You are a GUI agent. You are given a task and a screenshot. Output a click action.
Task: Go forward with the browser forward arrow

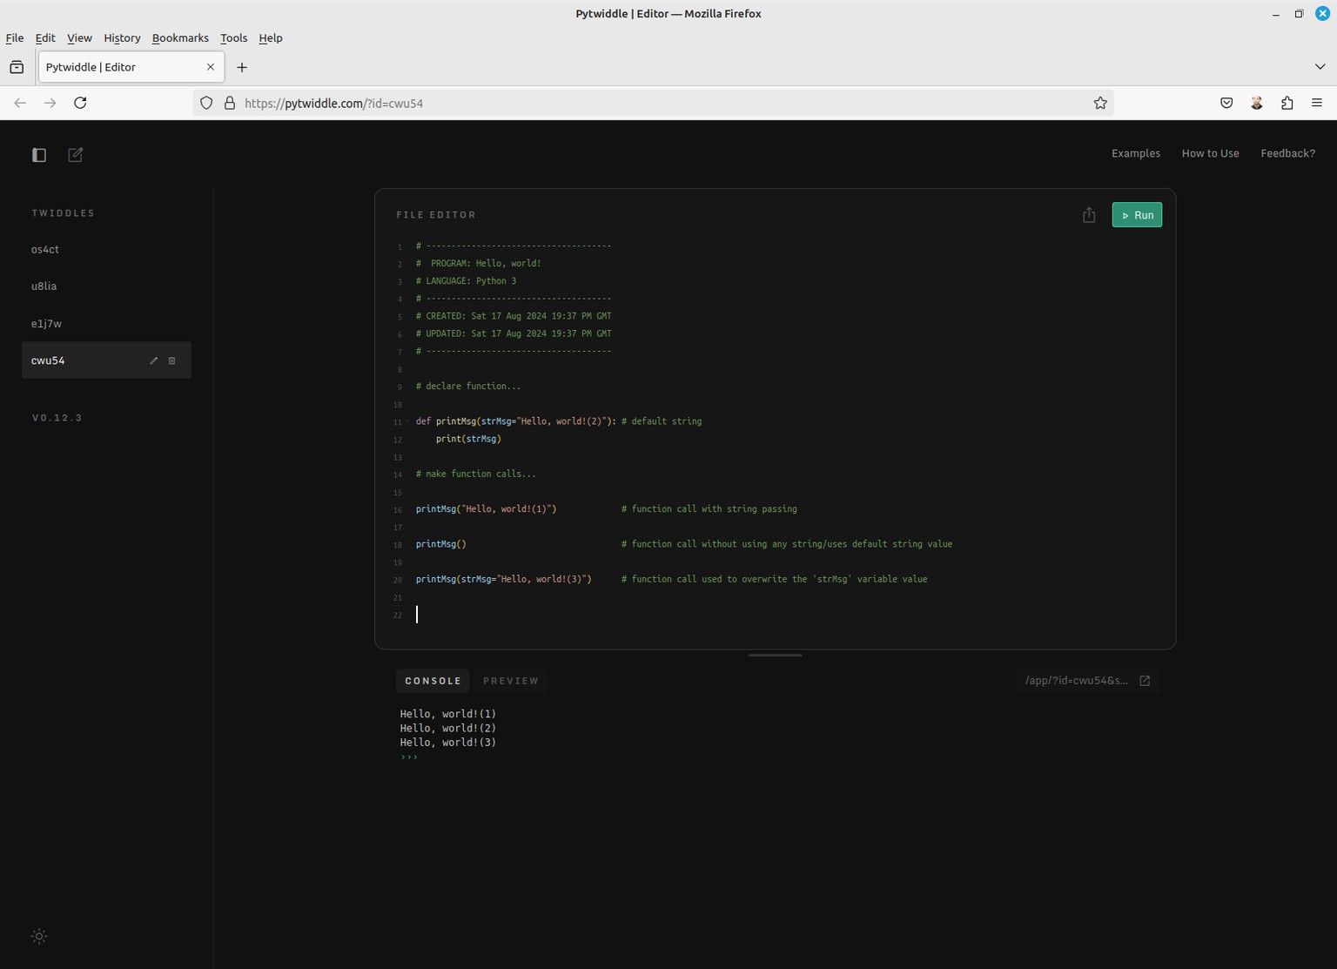pos(50,103)
